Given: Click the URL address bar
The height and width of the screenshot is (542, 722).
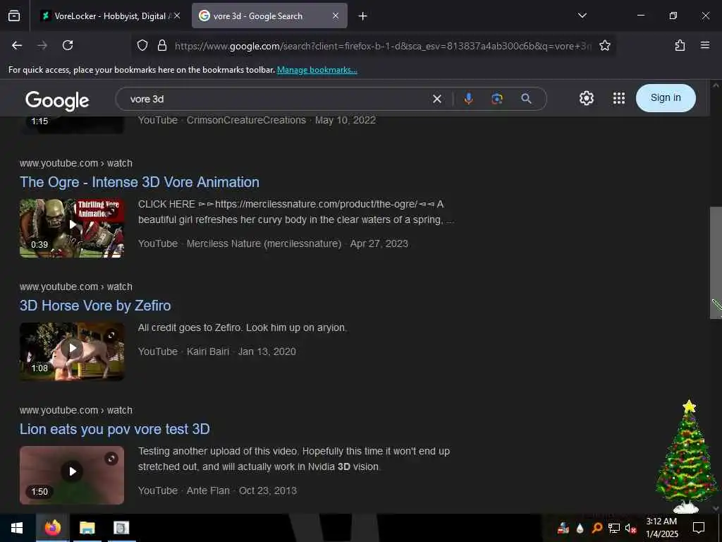Looking at the screenshot, I should coord(382,46).
